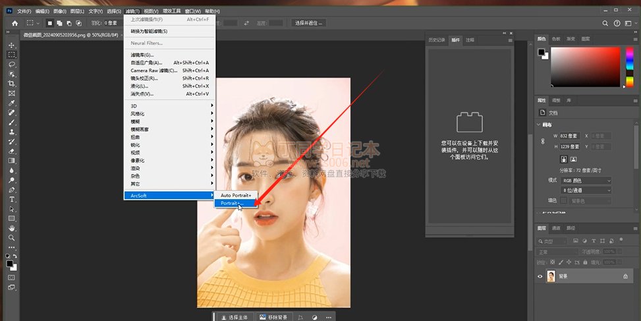The height and width of the screenshot is (321, 641).
Task: Select the Move tool
Action: point(12,45)
